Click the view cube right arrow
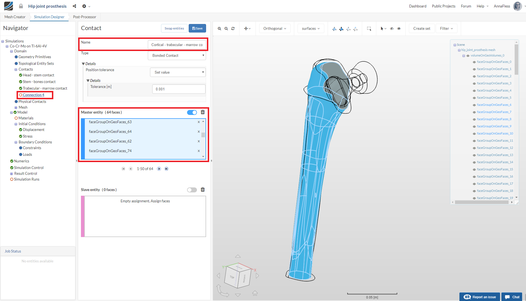Screen dimensions: 526x301 (257, 276)
